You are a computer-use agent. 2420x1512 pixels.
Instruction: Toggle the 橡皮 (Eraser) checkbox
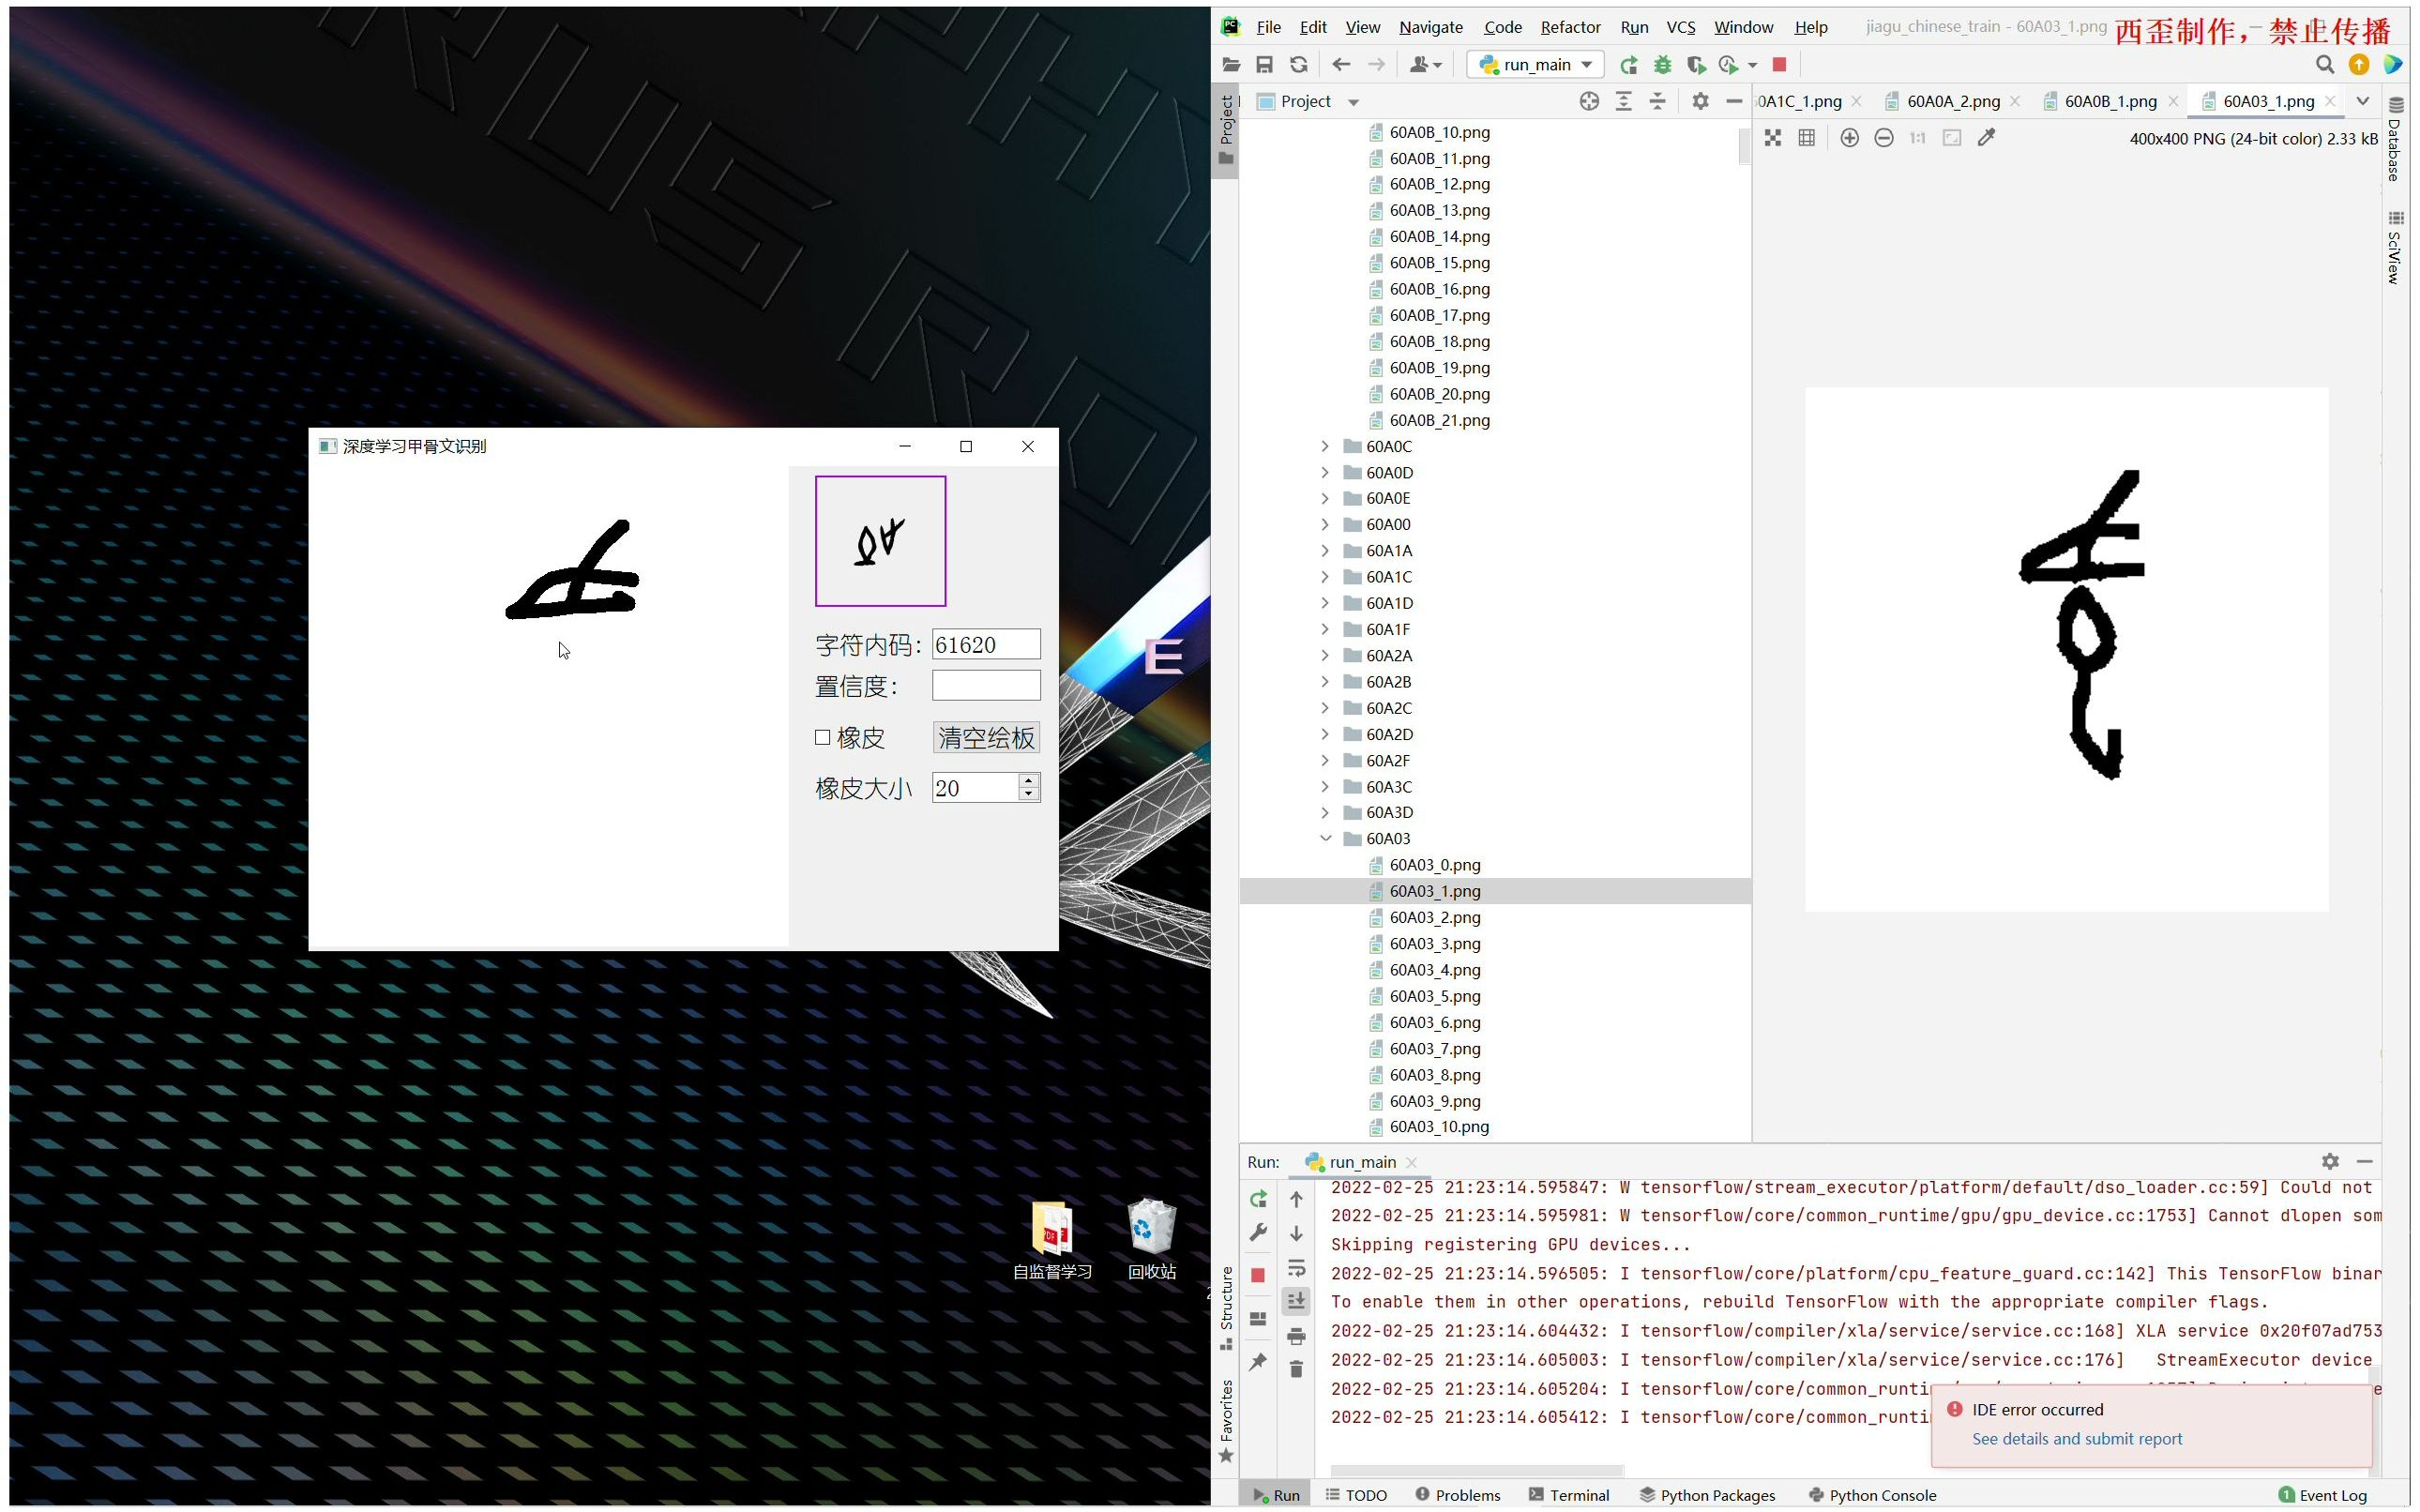coord(820,737)
